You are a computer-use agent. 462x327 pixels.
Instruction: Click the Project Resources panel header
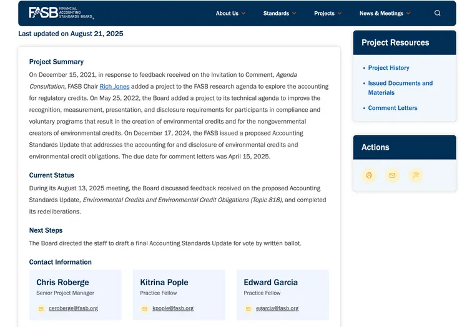(x=404, y=42)
